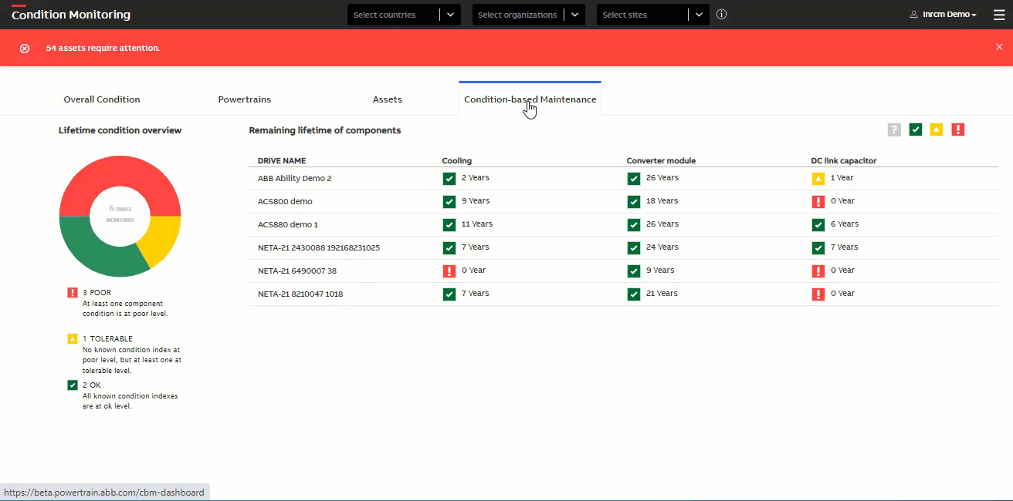1013x501 pixels.
Task: Click 'Remaining lifetime of components' heading
Action: click(x=325, y=130)
